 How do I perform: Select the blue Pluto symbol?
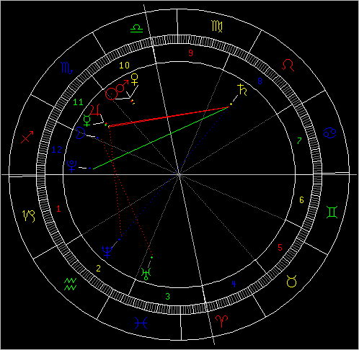[71, 166]
